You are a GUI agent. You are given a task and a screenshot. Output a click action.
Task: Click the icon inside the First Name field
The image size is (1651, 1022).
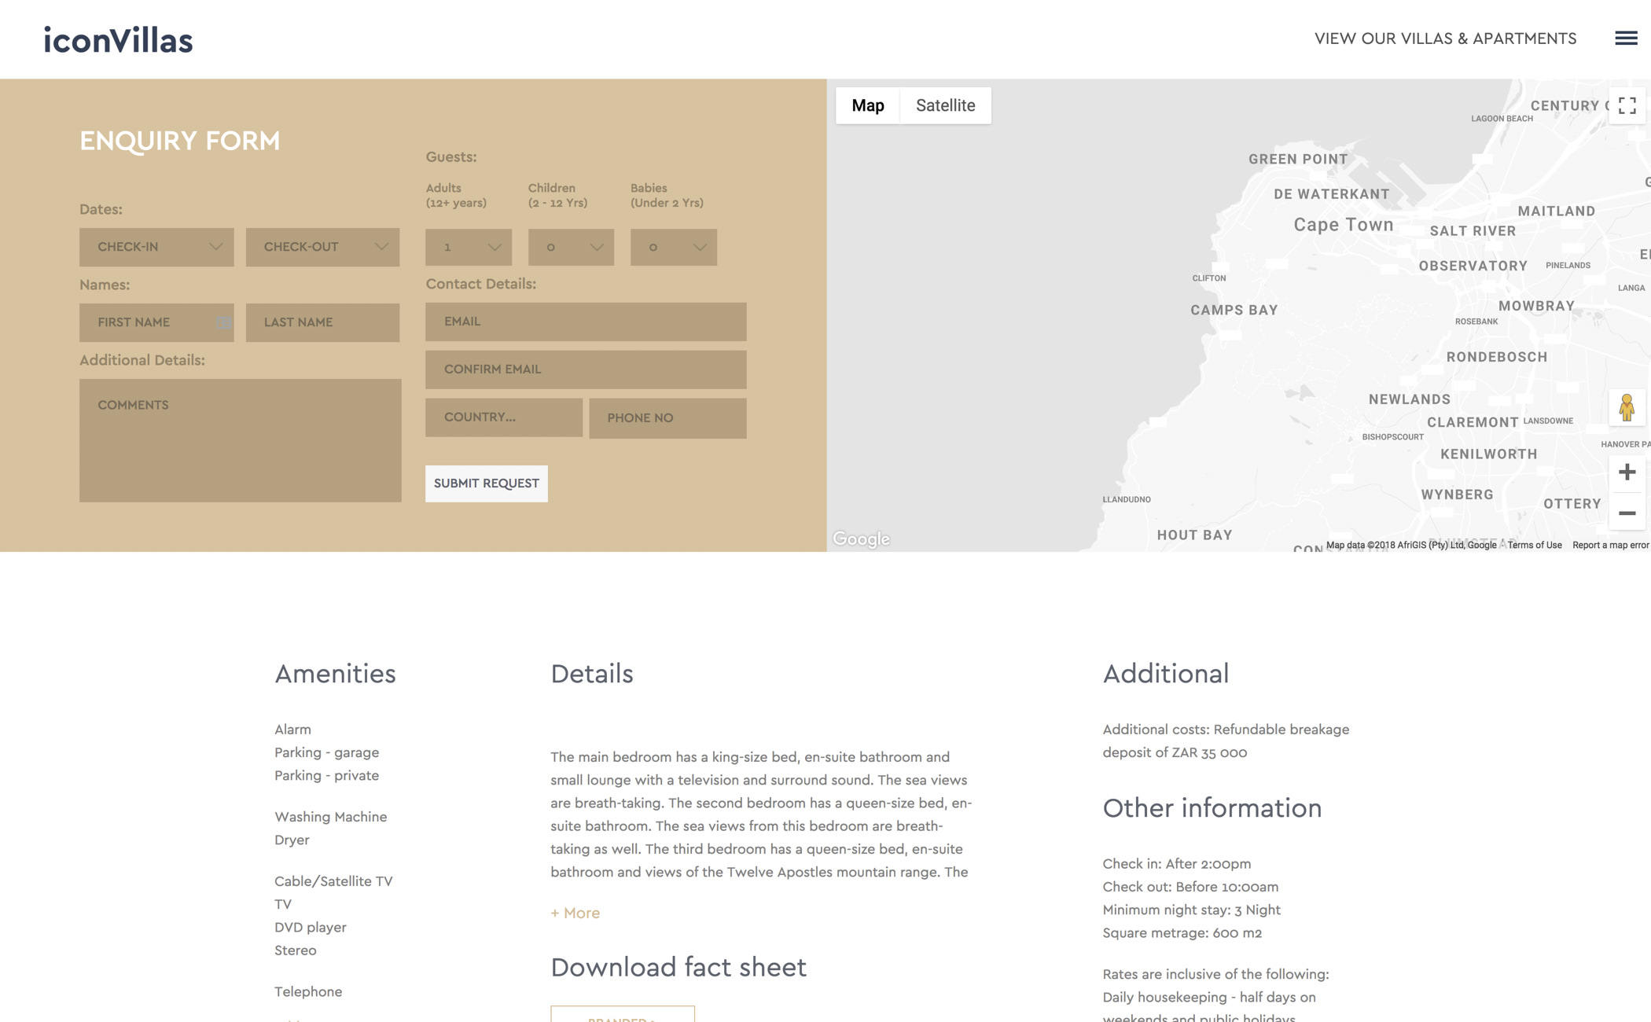222,322
